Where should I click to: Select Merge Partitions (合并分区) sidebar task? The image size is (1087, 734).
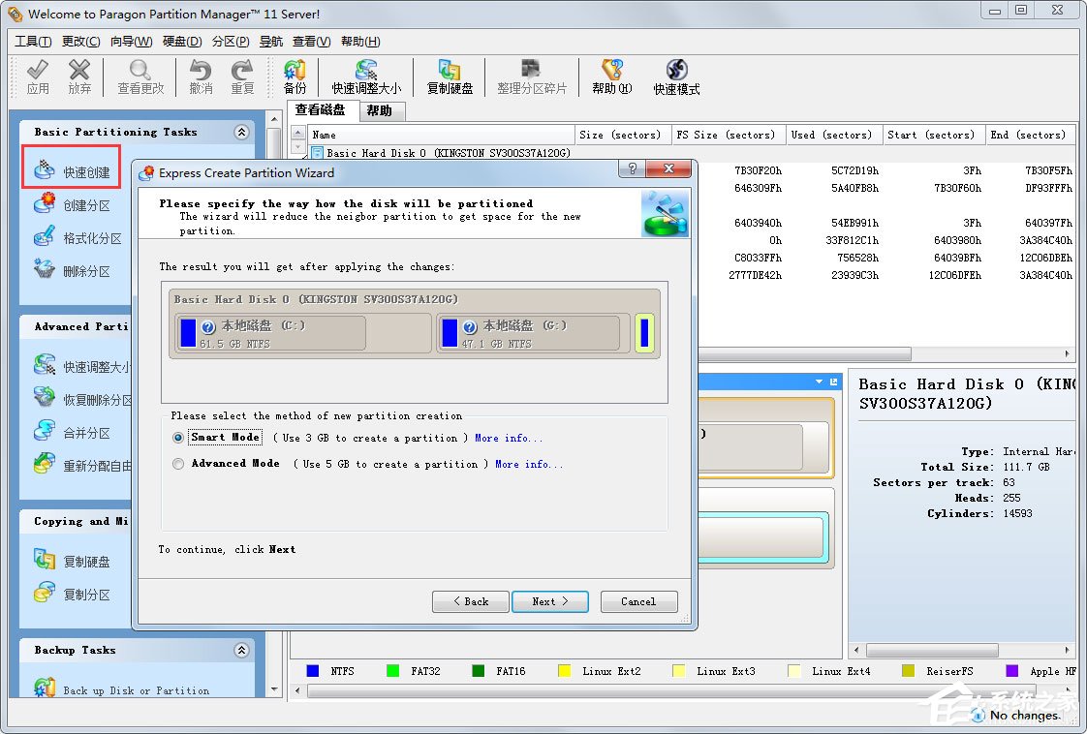[72, 433]
